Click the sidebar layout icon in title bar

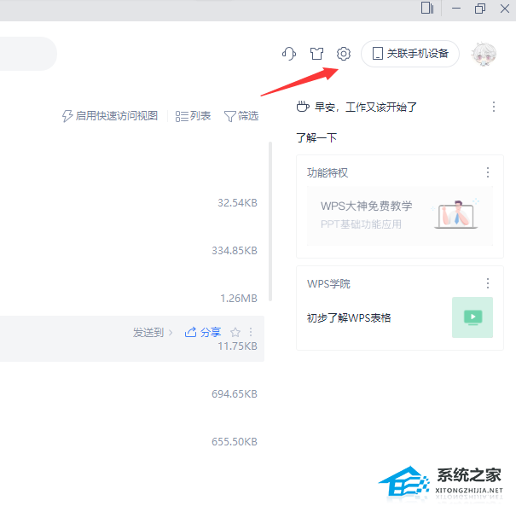coord(427,9)
